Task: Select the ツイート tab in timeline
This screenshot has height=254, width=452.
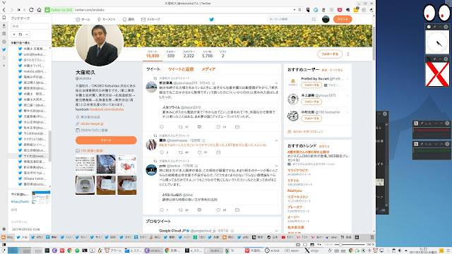Action: (153, 69)
